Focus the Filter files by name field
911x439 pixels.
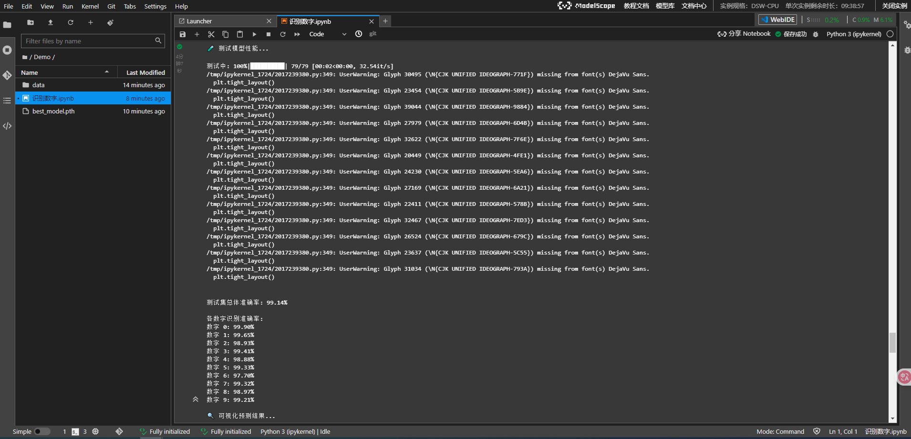pyautogui.click(x=93, y=41)
